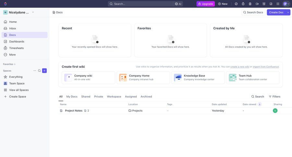The height and width of the screenshot is (157, 292).
Task: Switch to the Assigned tab
Action: [131, 96]
